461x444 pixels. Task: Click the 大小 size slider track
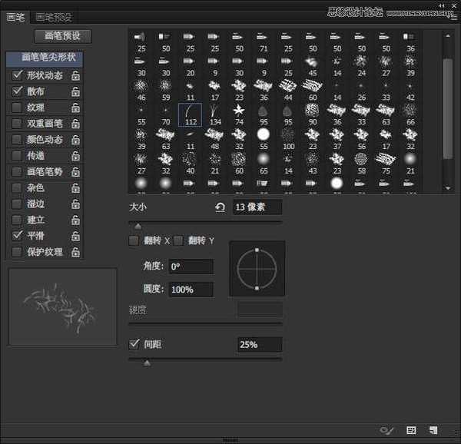click(x=205, y=223)
